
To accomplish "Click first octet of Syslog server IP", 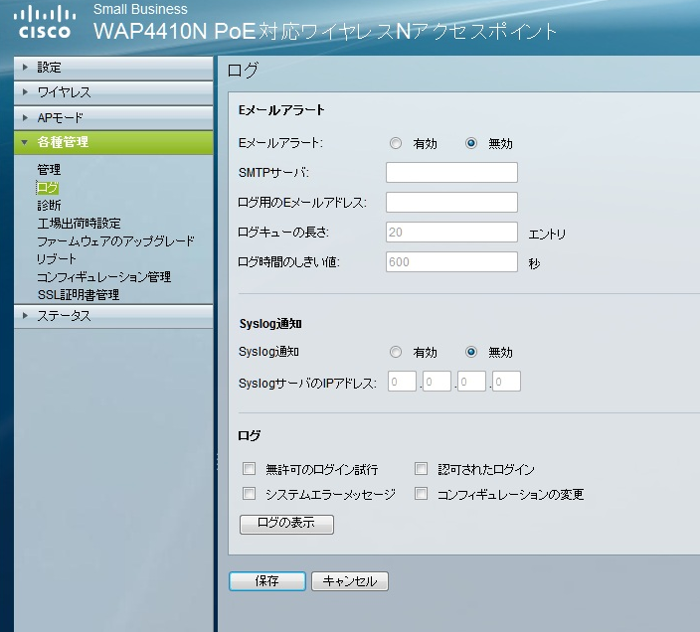I will (x=403, y=382).
